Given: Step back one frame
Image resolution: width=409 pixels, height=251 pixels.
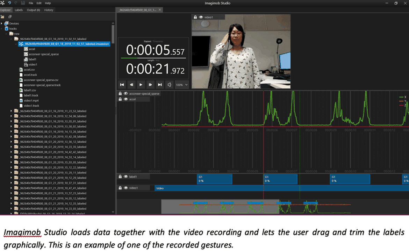Looking at the screenshot, I should (x=131, y=85).
